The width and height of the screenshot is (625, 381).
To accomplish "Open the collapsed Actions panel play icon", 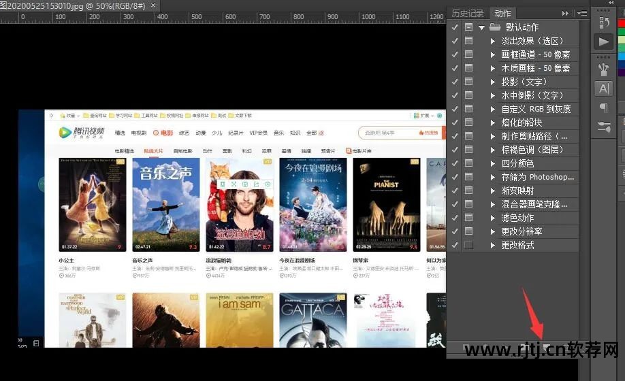I will click(x=604, y=42).
